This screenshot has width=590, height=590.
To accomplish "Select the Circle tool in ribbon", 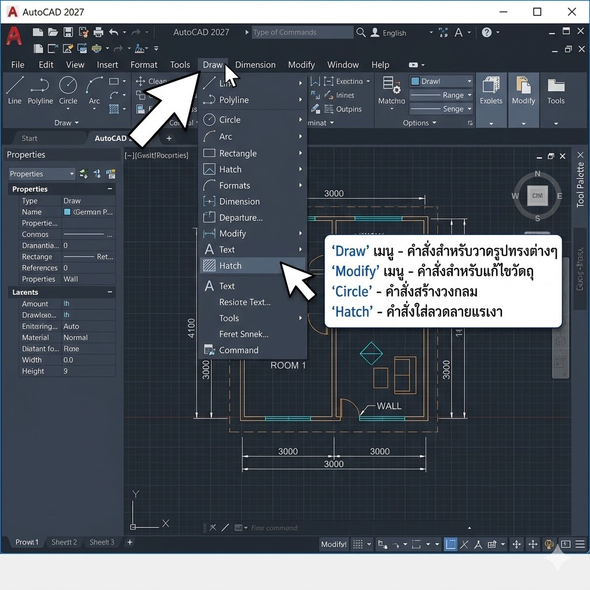I will [x=68, y=90].
